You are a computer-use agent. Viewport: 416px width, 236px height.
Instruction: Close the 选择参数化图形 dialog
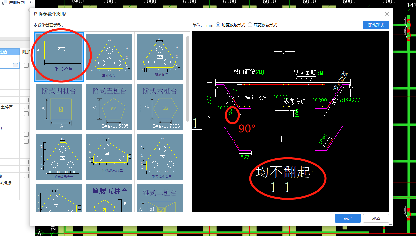click(387, 14)
